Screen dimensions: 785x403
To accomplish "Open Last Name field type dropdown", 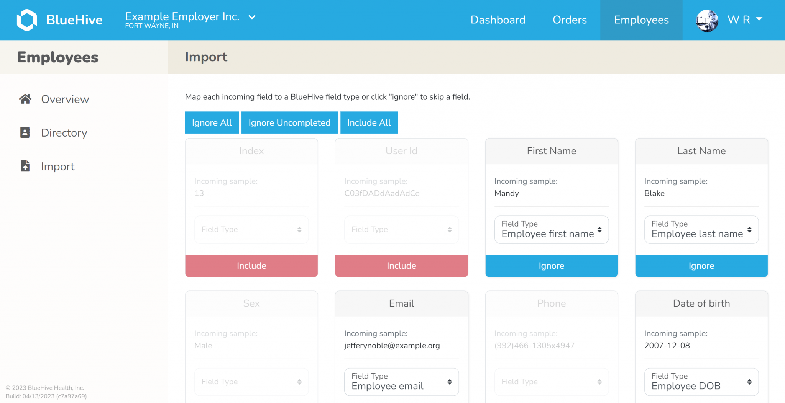I will pos(701,230).
